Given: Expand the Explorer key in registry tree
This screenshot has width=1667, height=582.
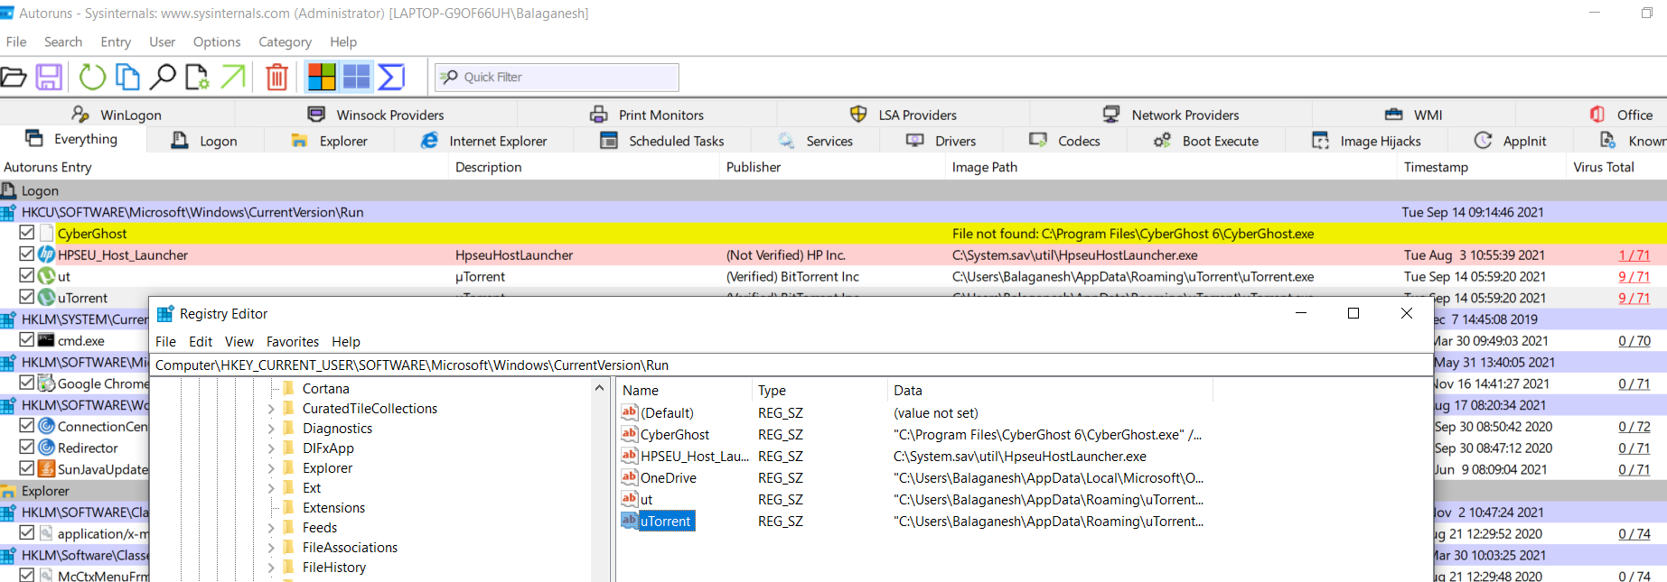Looking at the screenshot, I should pos(270,468).
